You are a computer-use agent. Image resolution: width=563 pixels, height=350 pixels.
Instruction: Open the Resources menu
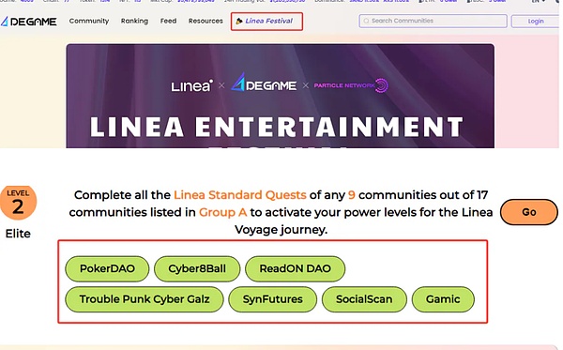205,22
